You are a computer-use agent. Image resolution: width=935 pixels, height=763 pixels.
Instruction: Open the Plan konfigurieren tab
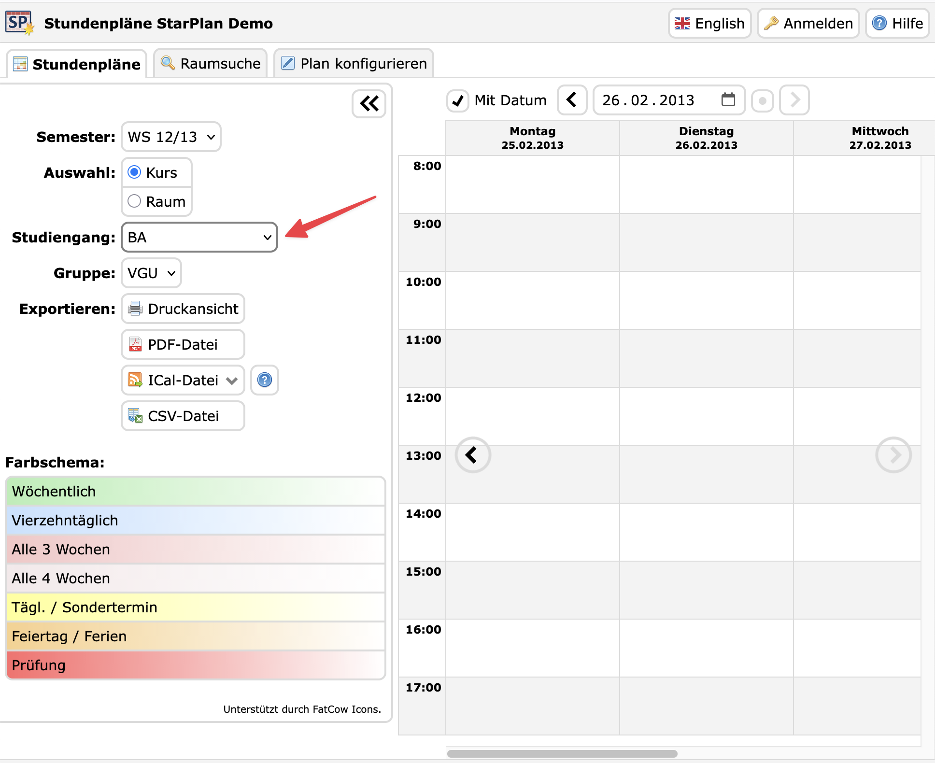pyautogui.click(x=354, y=63)
